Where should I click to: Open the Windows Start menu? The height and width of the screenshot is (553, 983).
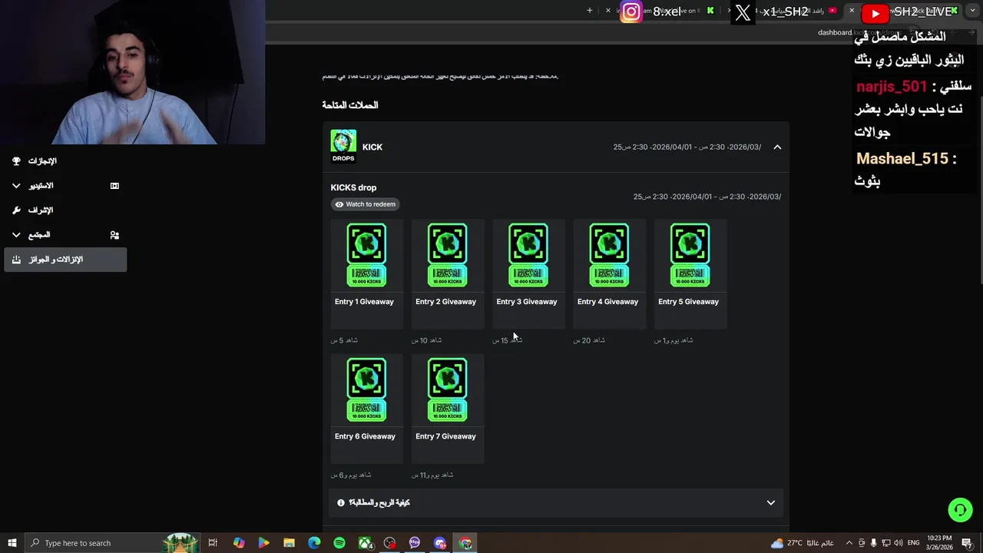click(12, 543)
